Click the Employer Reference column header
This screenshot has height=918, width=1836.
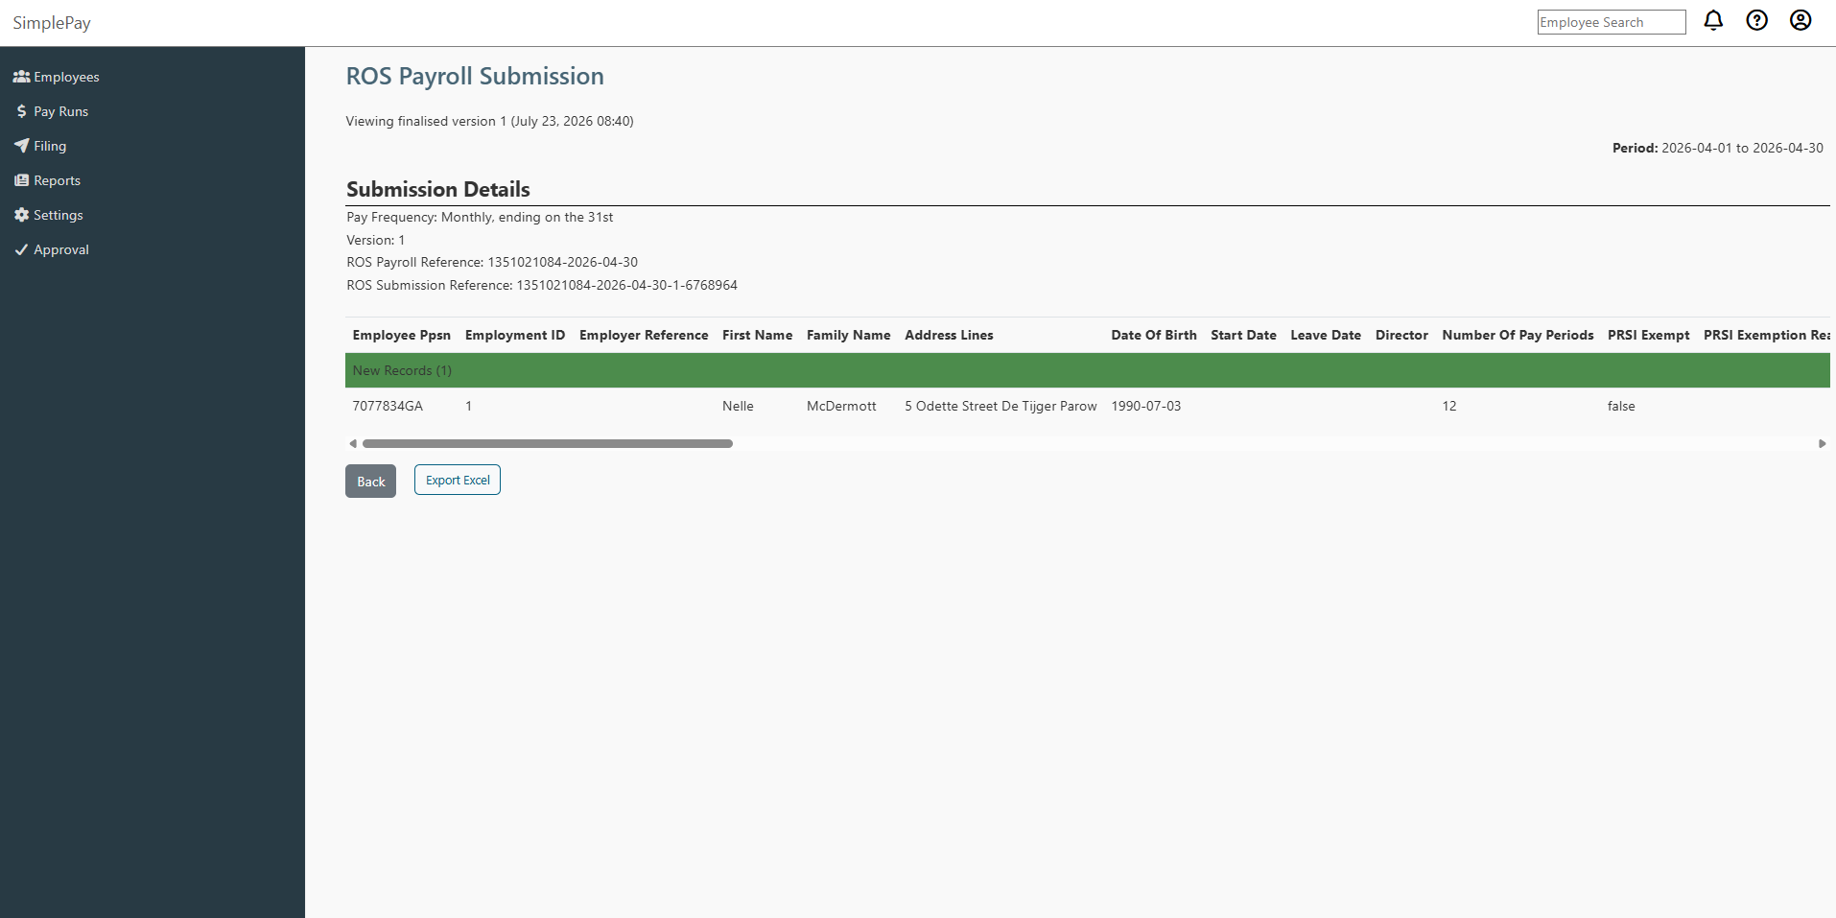pos(644,335)
